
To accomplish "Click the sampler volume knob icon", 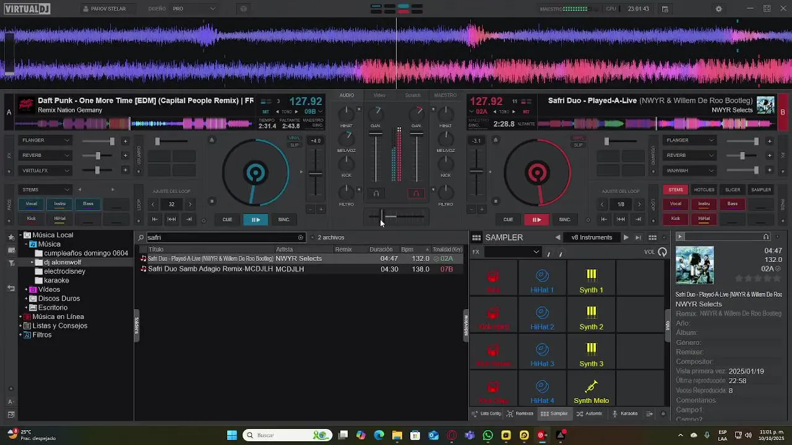I will [663, 252].
